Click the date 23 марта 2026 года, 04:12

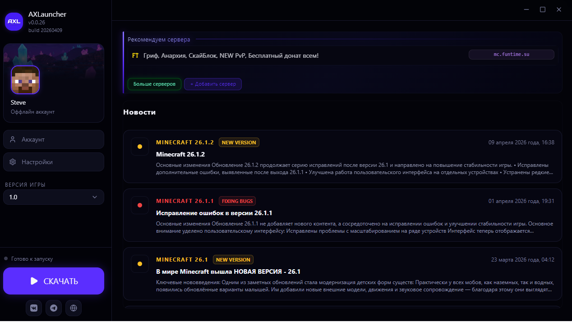click(x=523, y=260)
